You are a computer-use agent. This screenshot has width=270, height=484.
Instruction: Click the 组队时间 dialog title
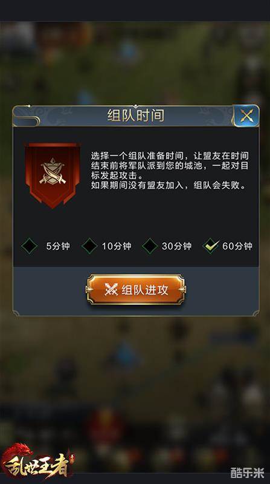click(x=136, y=116)
